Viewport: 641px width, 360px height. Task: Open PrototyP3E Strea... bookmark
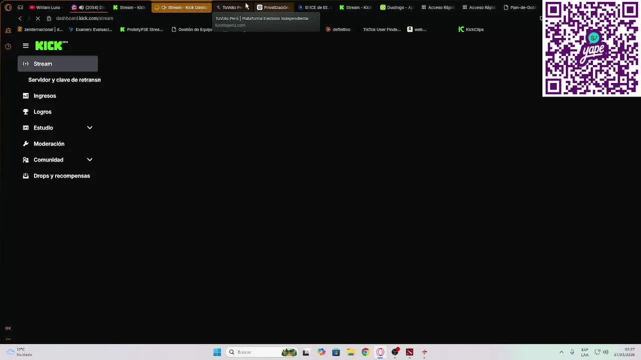[141, 29]
